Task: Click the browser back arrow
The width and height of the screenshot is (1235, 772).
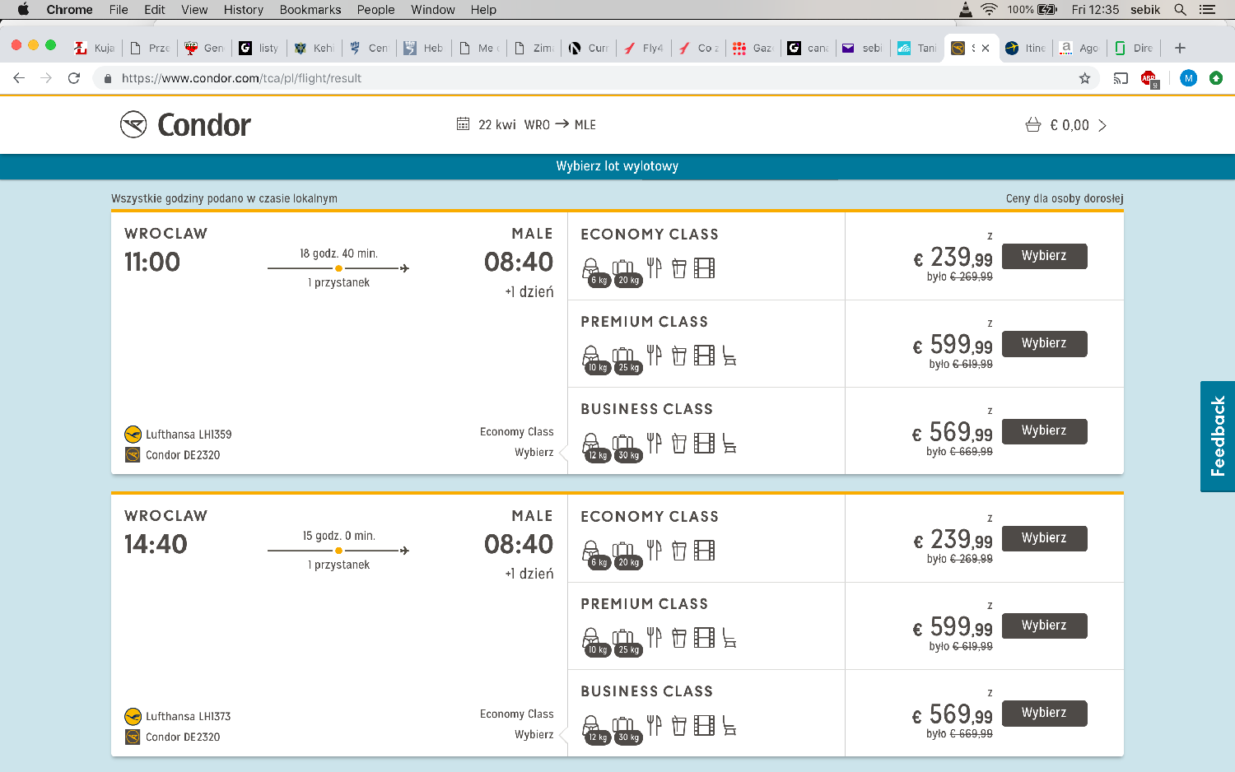Action: (x=19, y=78)
